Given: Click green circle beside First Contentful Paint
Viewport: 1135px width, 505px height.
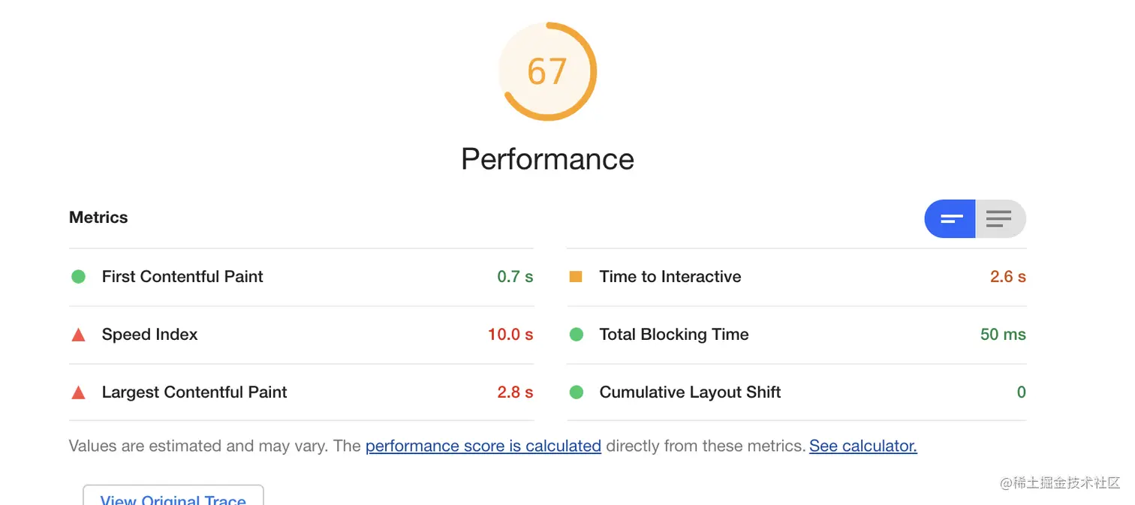Looking at the screenshot, I should click(78, 277).
